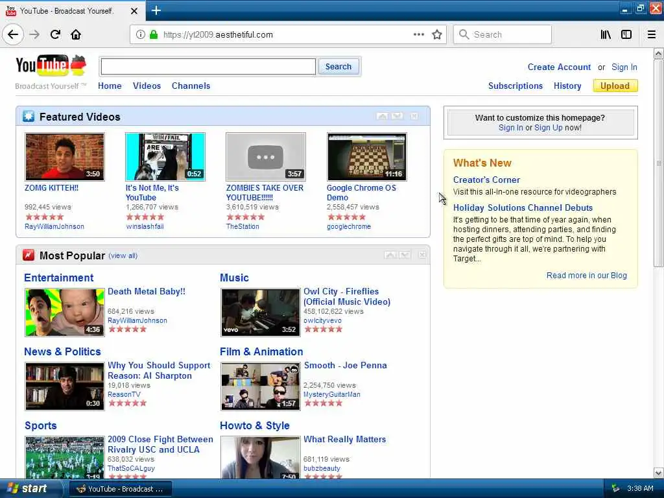The height and width of the screenshot is (498, 664).
Task: Move Featured Videos module down
Action: 397,116
